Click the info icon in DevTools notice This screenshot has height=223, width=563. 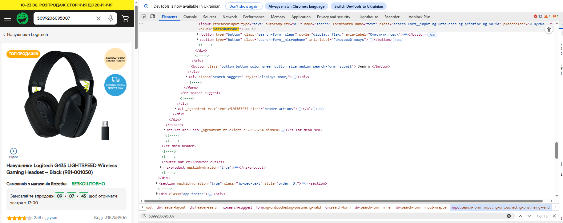tap(146, 6)
